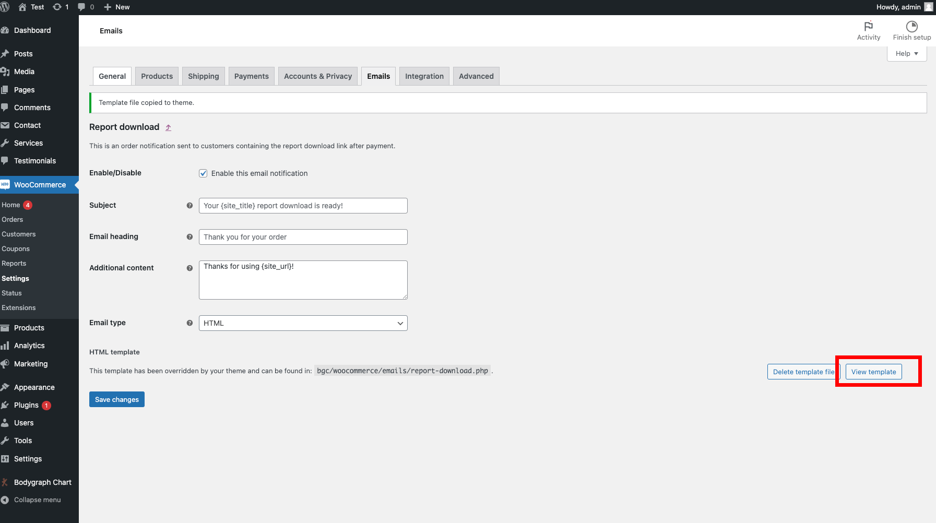The width and height of the screenshot is (936, 523).
Task: Click the Finish setup progress icon
Action: point(912,26)
